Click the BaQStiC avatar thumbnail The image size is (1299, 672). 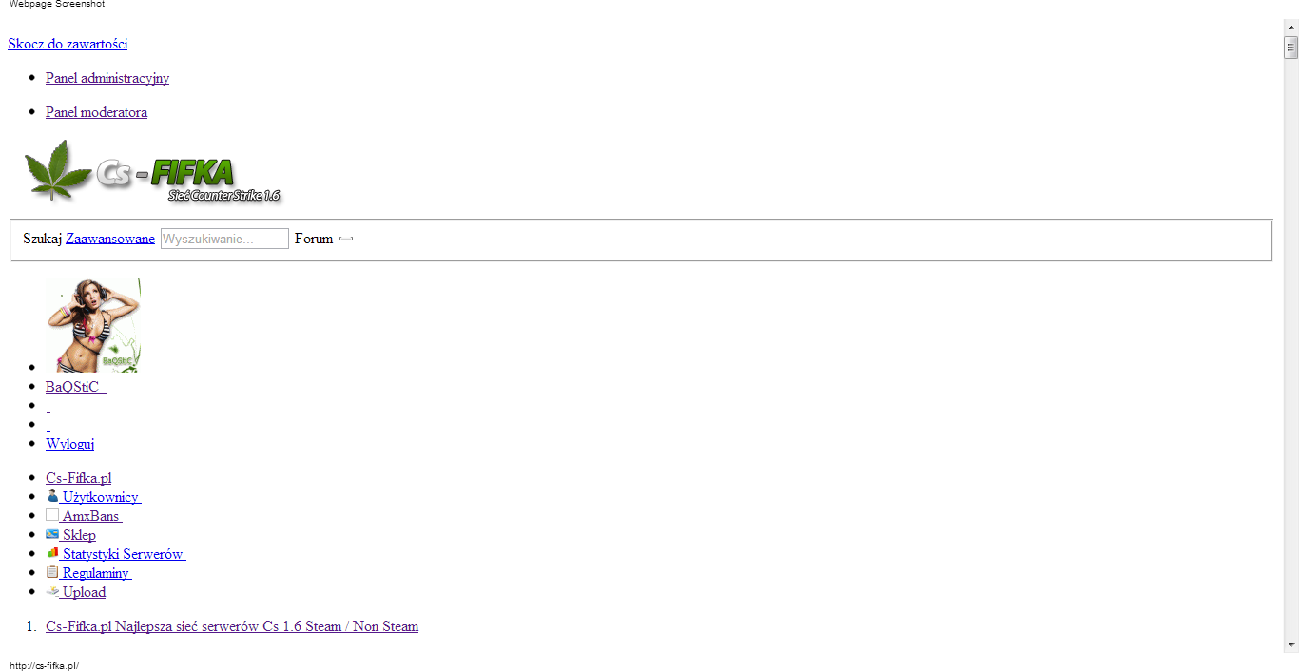93,323
